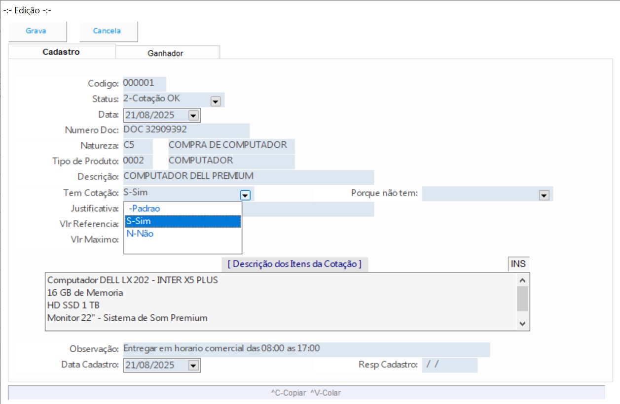Choose the S-Sim option in list
Screen dimensions: 620x404
coord(182,221)
